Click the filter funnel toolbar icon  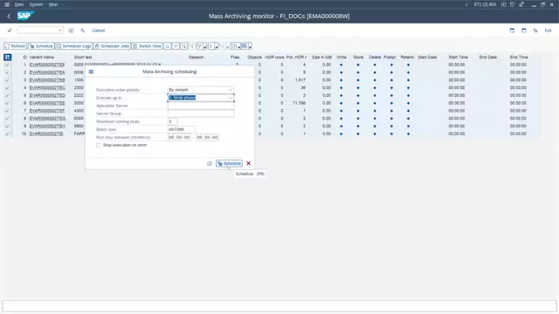[200, 46]
